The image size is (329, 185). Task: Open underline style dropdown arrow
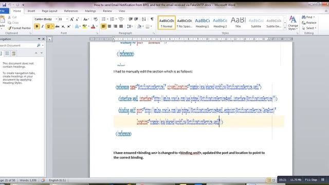(x=52, y=26)
